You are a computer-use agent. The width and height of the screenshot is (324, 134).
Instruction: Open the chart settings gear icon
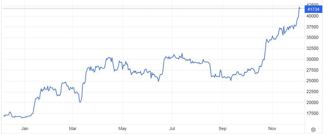(x=314, y=130)
